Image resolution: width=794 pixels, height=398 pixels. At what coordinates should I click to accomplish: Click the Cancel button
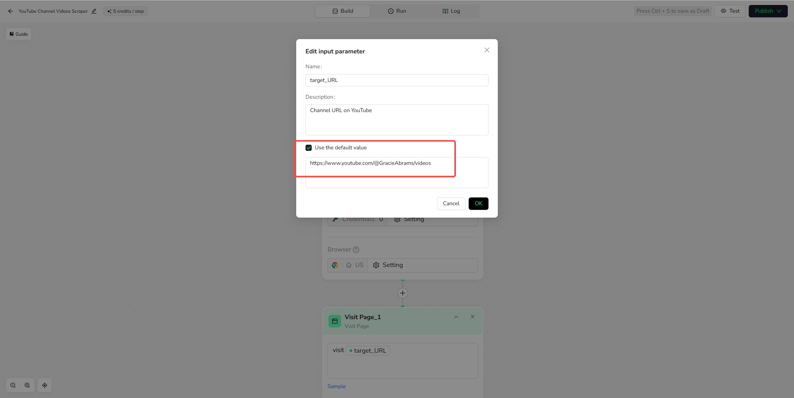451,204
